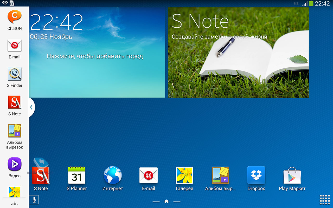
Task: Open the yellow flower Gallery icon in side tray
Action: (x=15, y=192)
